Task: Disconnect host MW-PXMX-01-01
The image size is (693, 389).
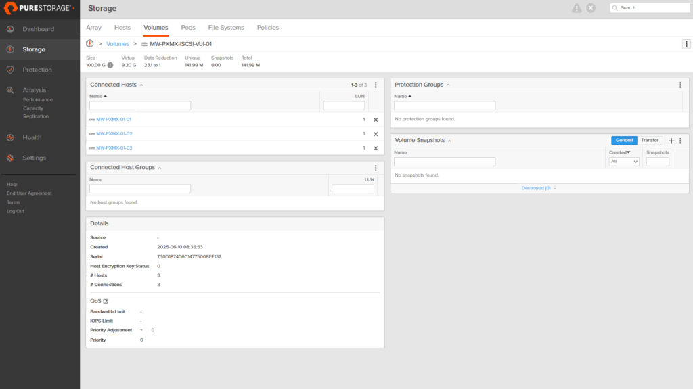Action: click(376, 120)
